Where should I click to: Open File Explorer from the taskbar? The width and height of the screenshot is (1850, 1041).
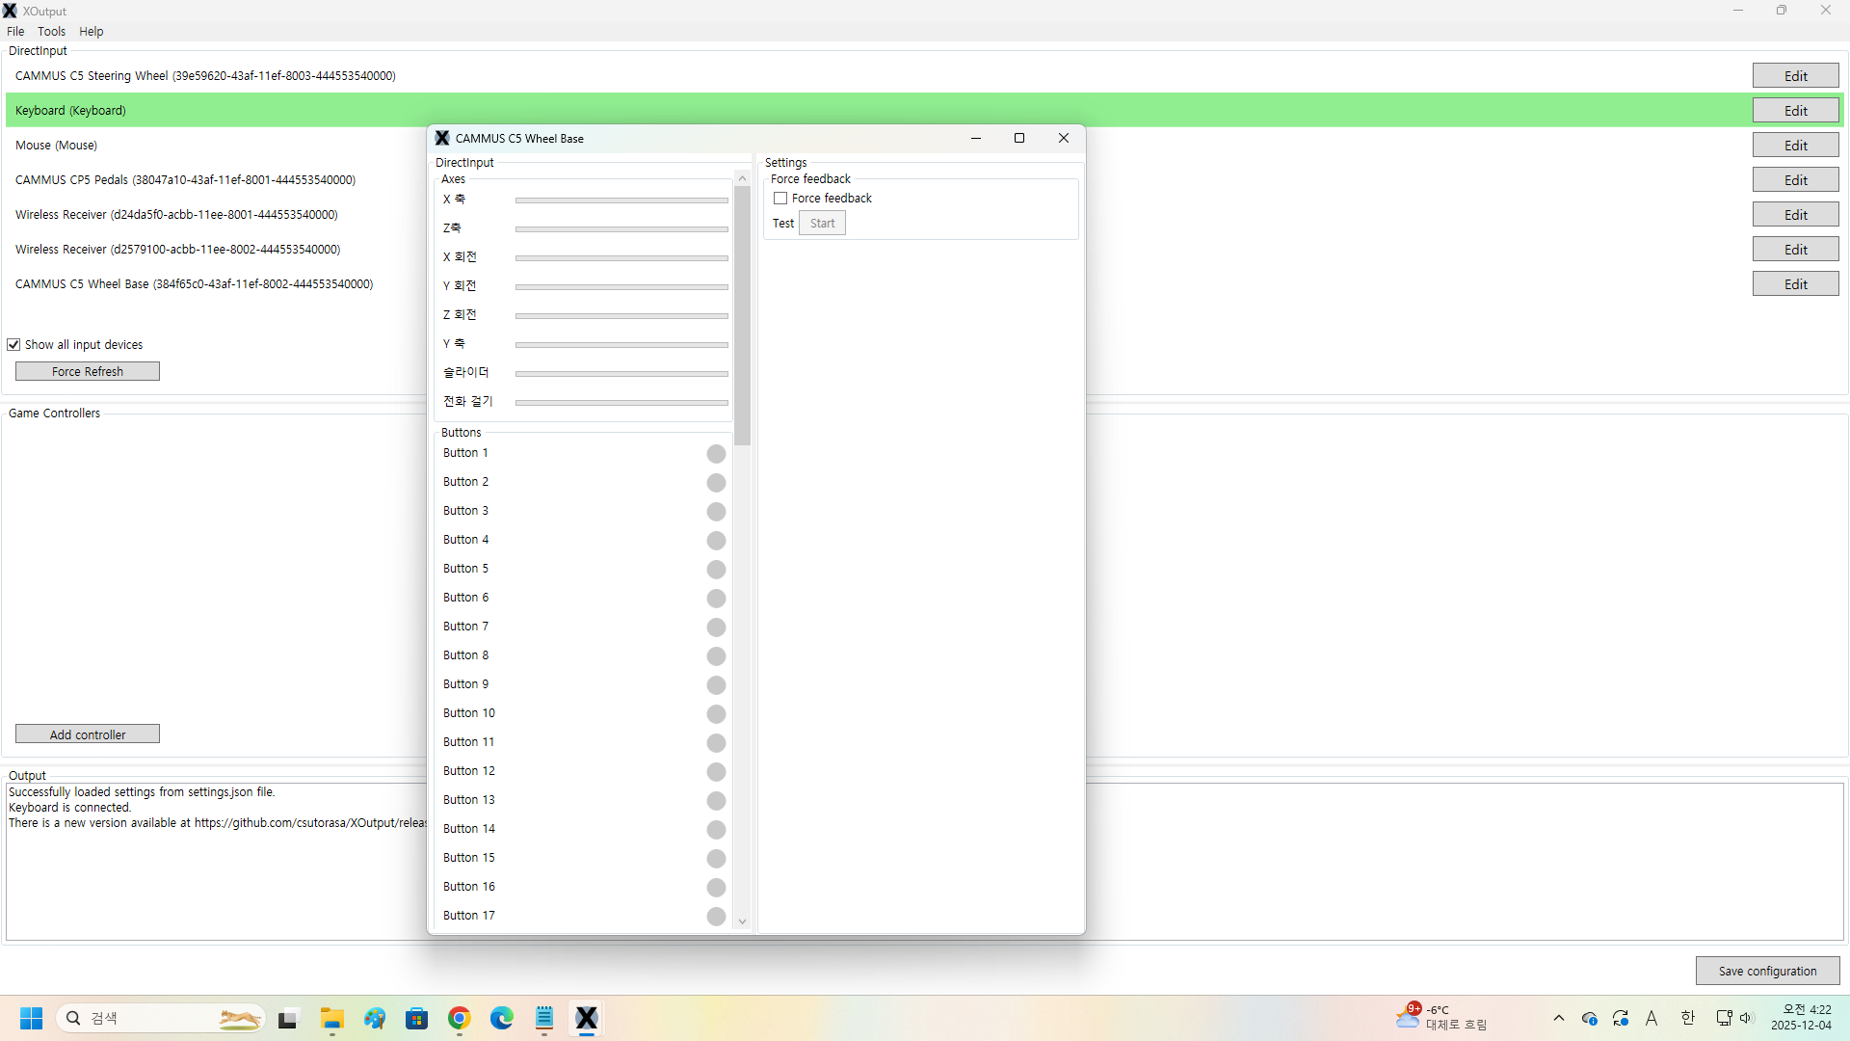click(332, 1018)
